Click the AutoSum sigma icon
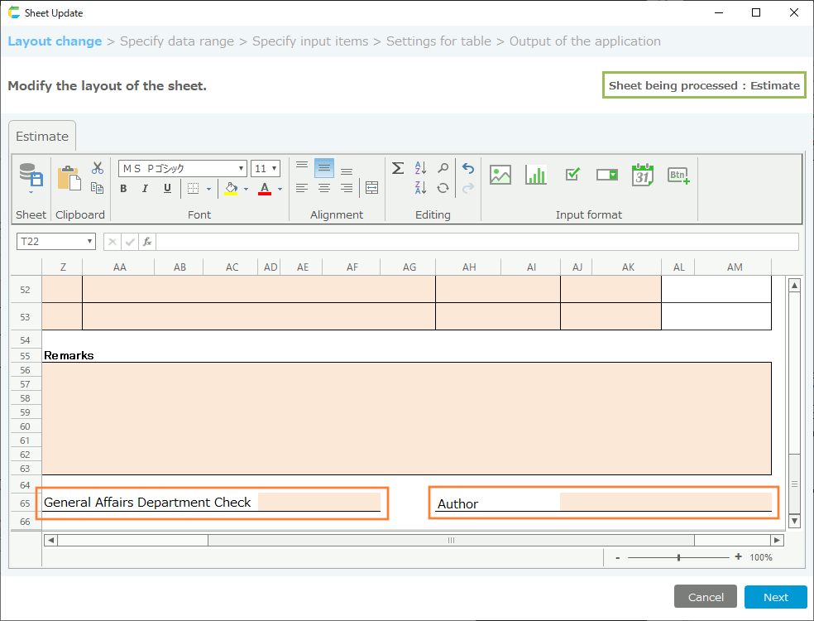Screen dimensions: 814x621 [x=398, y=168]
